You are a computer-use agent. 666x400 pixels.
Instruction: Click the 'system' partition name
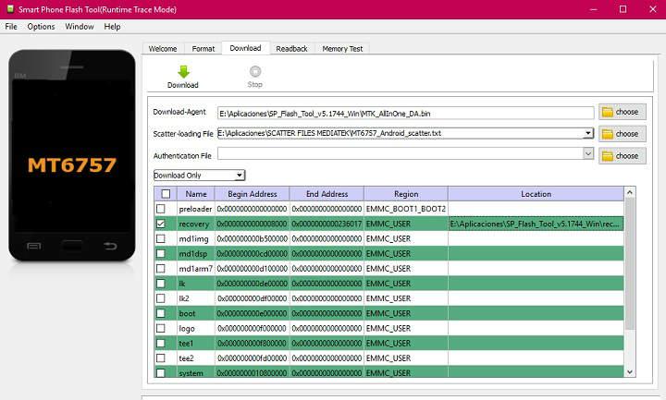191,373
